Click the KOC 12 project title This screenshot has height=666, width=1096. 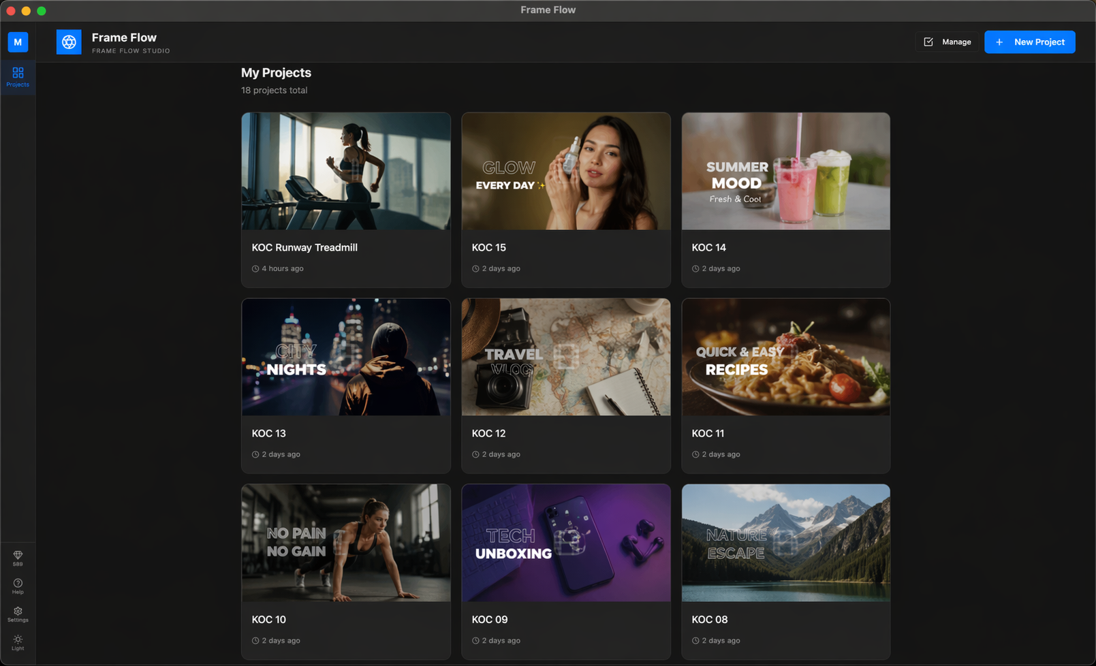click(488, 434)
